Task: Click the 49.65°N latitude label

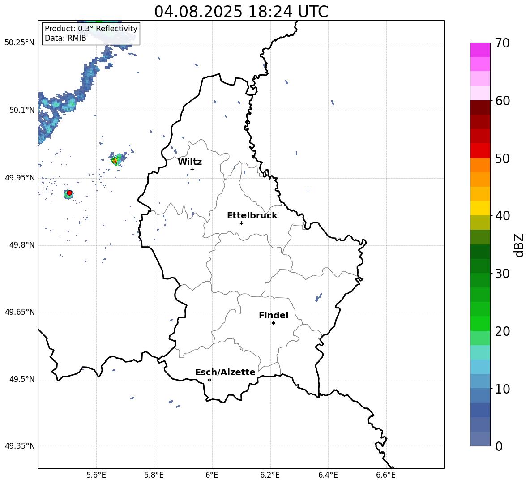Action: tap(20, 312)
